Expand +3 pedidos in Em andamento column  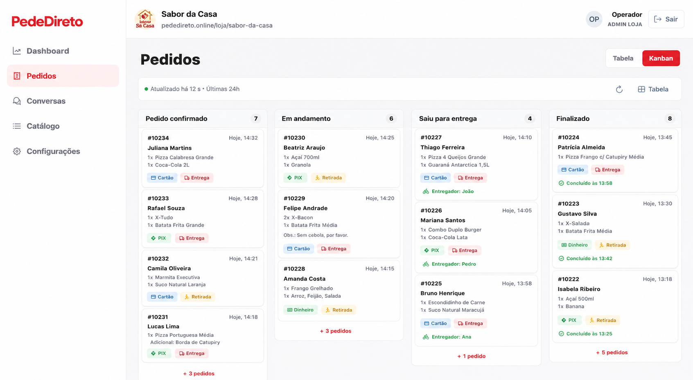point(335,331)
